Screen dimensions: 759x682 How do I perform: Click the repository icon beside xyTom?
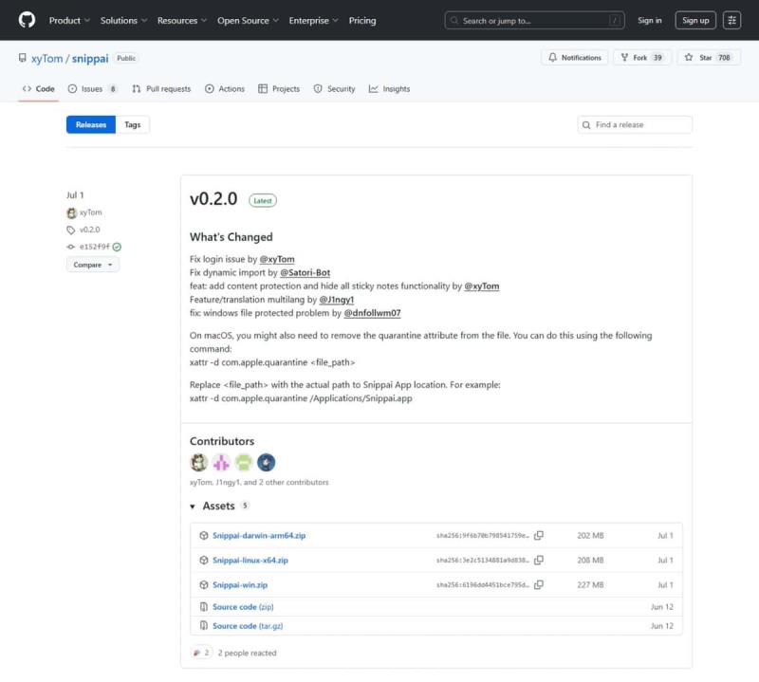22,58
